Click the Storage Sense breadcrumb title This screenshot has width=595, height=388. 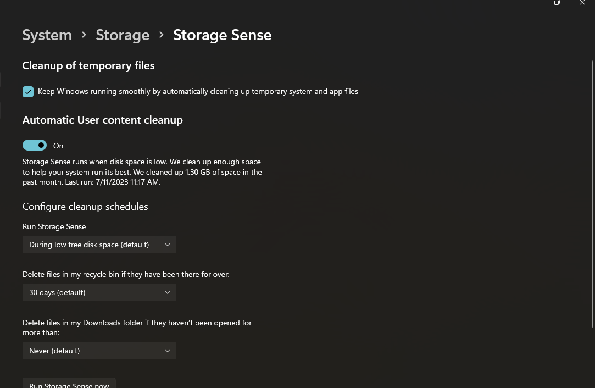click(x=222, y=35)
